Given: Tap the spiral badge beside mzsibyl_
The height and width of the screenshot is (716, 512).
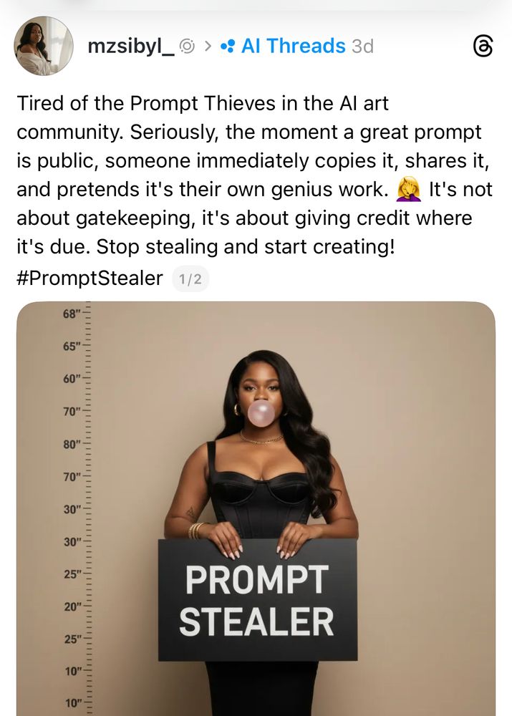Looking at the screenshot, I should pos(188,46).
